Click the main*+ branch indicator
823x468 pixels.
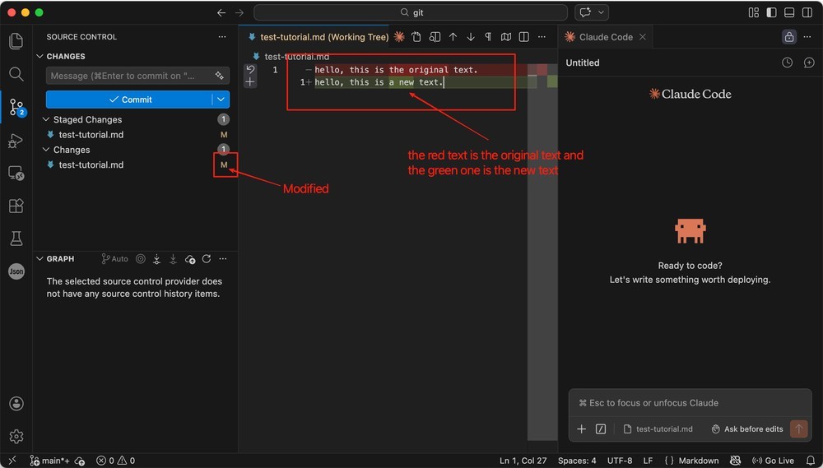coord(50,461)
